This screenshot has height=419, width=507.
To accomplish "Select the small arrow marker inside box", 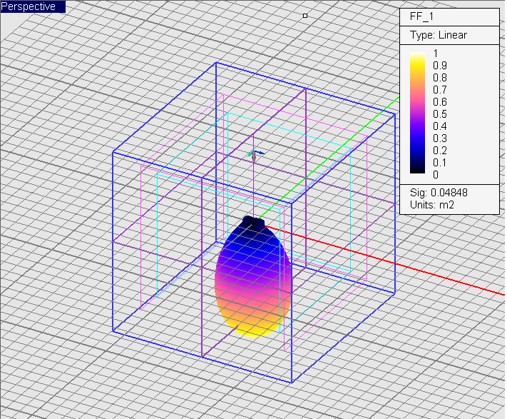I will click(x=255, y=153).
